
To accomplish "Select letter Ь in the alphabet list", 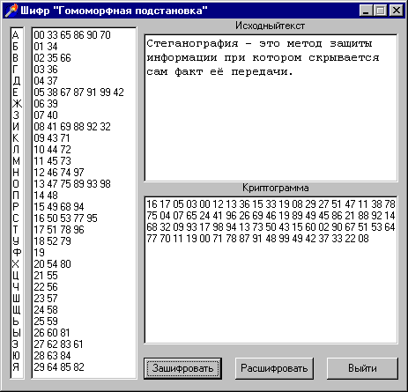I will coord(16,322).
